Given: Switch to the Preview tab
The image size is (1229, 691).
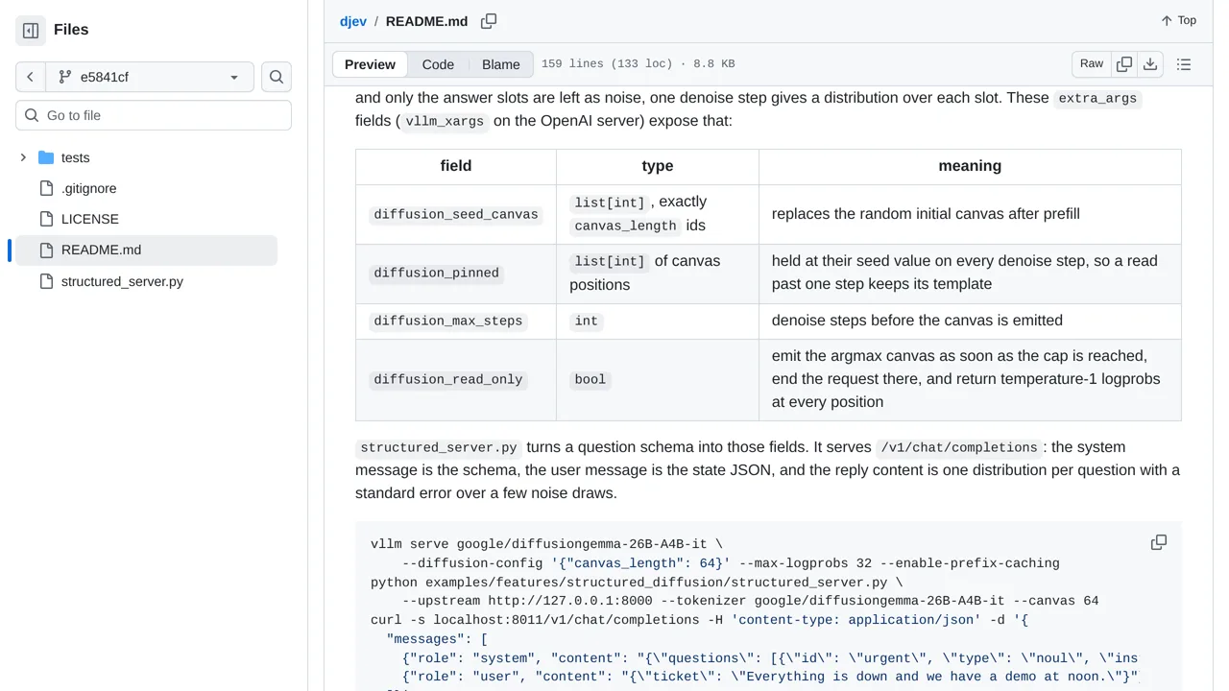Looking at the screenshot, I should click(x=370, y=64).
